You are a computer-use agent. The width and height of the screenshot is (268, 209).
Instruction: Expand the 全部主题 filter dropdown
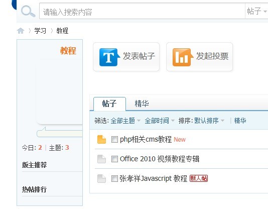(125, 121)
